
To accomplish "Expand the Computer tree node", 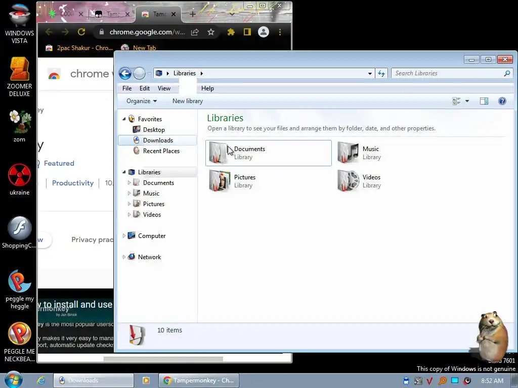I will point(124,236).
